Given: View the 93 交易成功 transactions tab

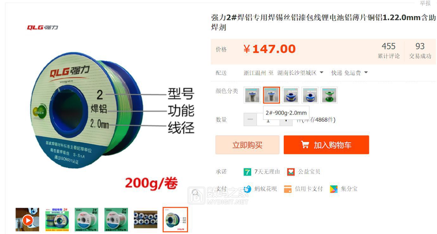Looking at the screenshot, I should [x=420, y=51].
